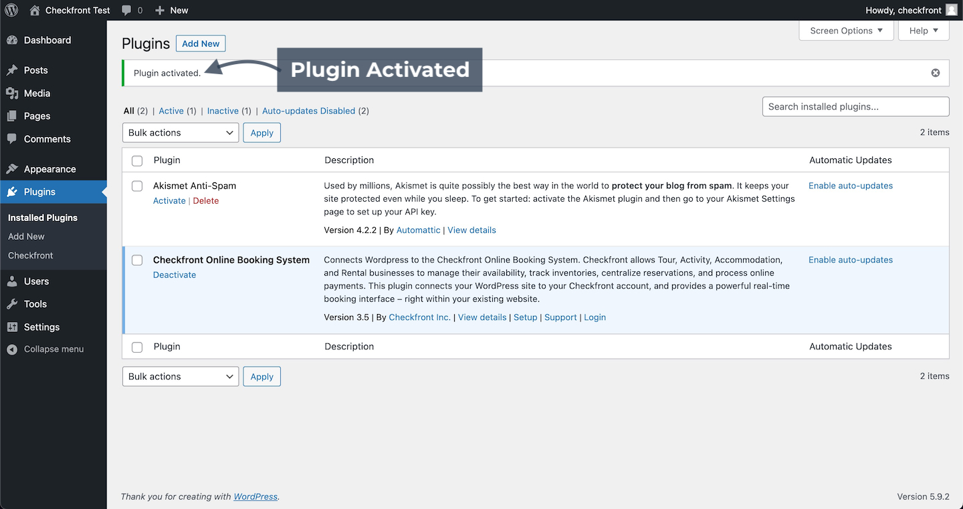Click the Version 5.9.2 footer text
Image resolution: width=963 pixels, height=509 pixels.
923,497
